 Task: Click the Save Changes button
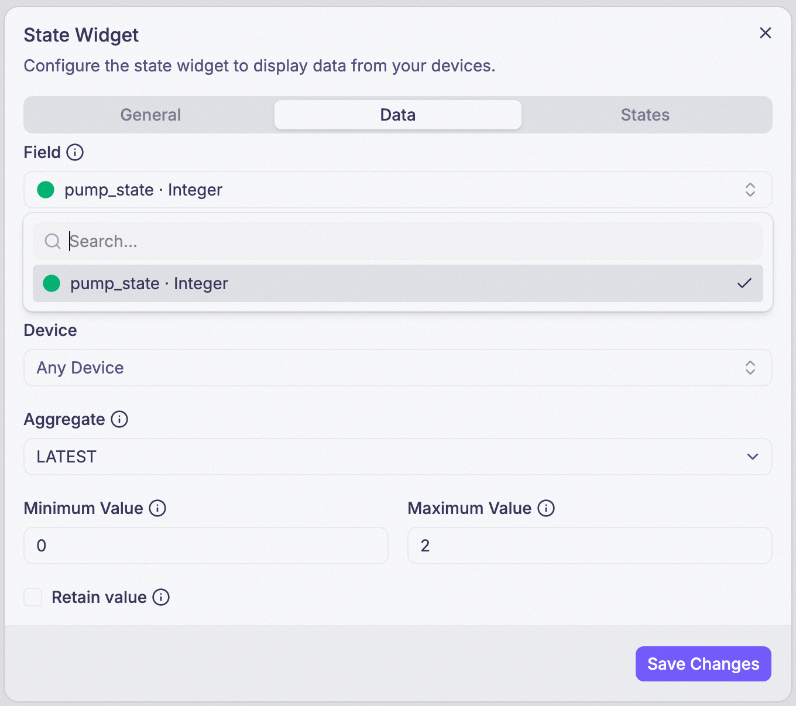(704, 664)
